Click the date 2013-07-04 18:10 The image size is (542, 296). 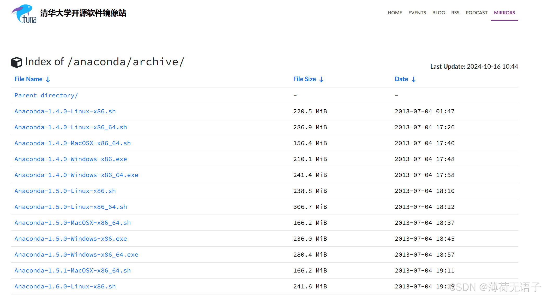(425, 191)
